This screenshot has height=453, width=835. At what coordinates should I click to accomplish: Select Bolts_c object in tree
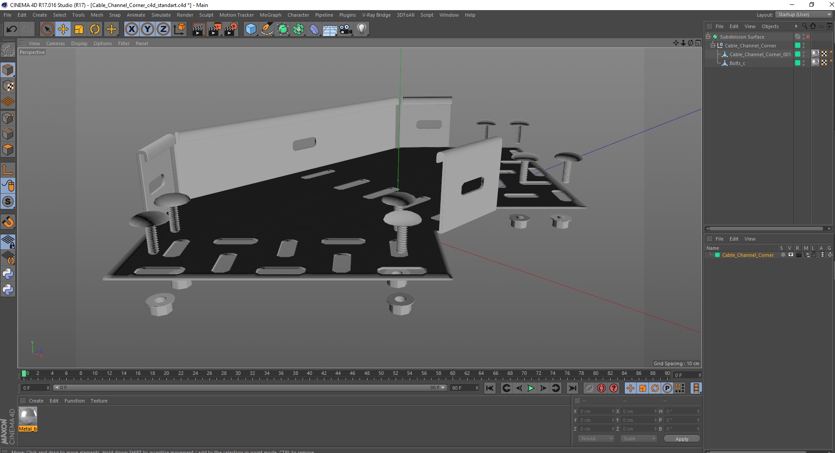coord(737,63)
